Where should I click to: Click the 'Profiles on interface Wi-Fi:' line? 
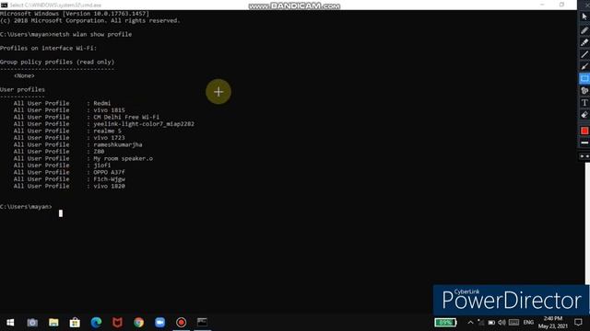click(48, 48)
